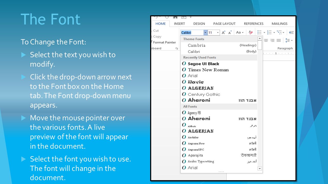Choose the Ravie font

click(x=219, y=82)
